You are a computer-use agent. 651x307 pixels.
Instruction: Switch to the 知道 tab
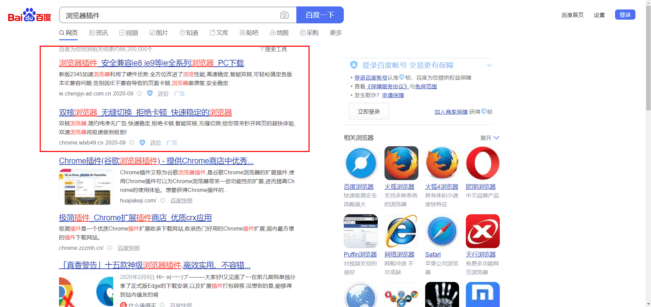(189, 33)
